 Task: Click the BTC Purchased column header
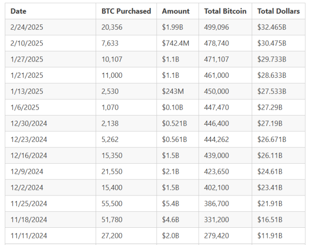tap(126, 11)
